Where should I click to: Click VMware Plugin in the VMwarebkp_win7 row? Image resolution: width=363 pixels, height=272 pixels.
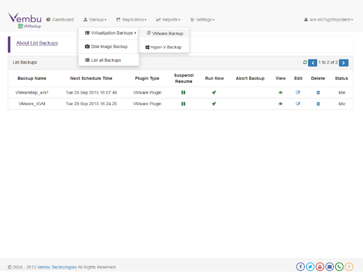click(147, 92)
